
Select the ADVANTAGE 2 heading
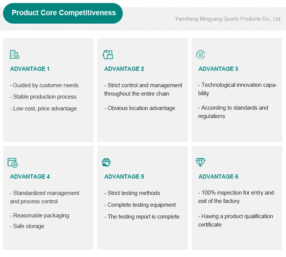pyautogui.click(x=124, y=69)
